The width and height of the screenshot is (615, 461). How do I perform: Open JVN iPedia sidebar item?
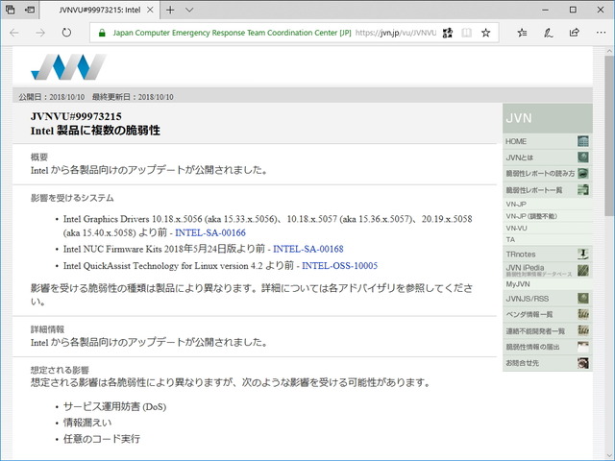click(x=547, y=270)
